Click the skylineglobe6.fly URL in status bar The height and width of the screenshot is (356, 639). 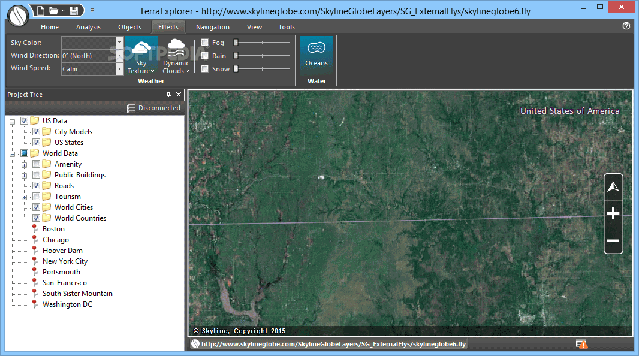click(x=333, y=344)
